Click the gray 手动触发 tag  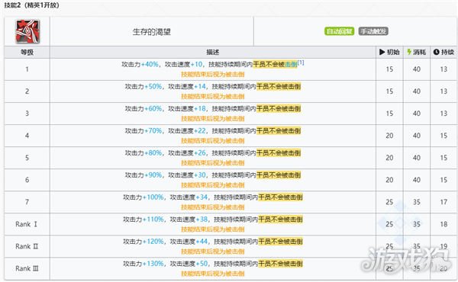[373, 31]
